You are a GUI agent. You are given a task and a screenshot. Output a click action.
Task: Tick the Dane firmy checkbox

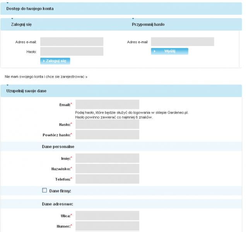click(x=44, y=190)
